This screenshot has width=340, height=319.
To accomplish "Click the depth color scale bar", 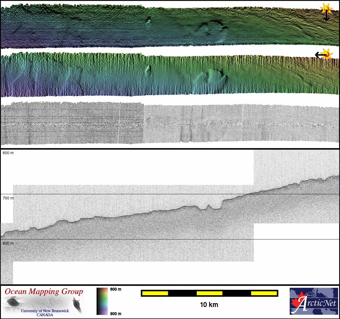I will tap(102, 301).
